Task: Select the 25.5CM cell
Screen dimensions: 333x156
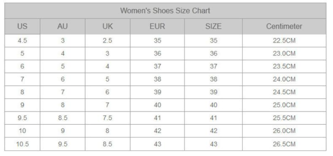Action: 284,118
